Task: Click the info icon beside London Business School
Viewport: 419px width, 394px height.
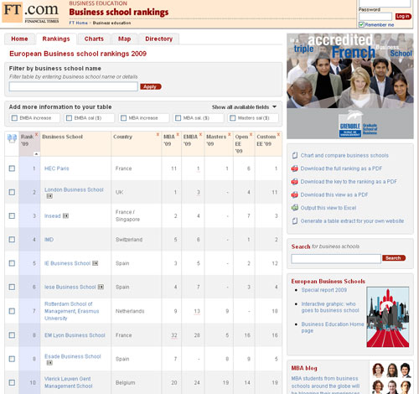Action: (x=49, y=196)
